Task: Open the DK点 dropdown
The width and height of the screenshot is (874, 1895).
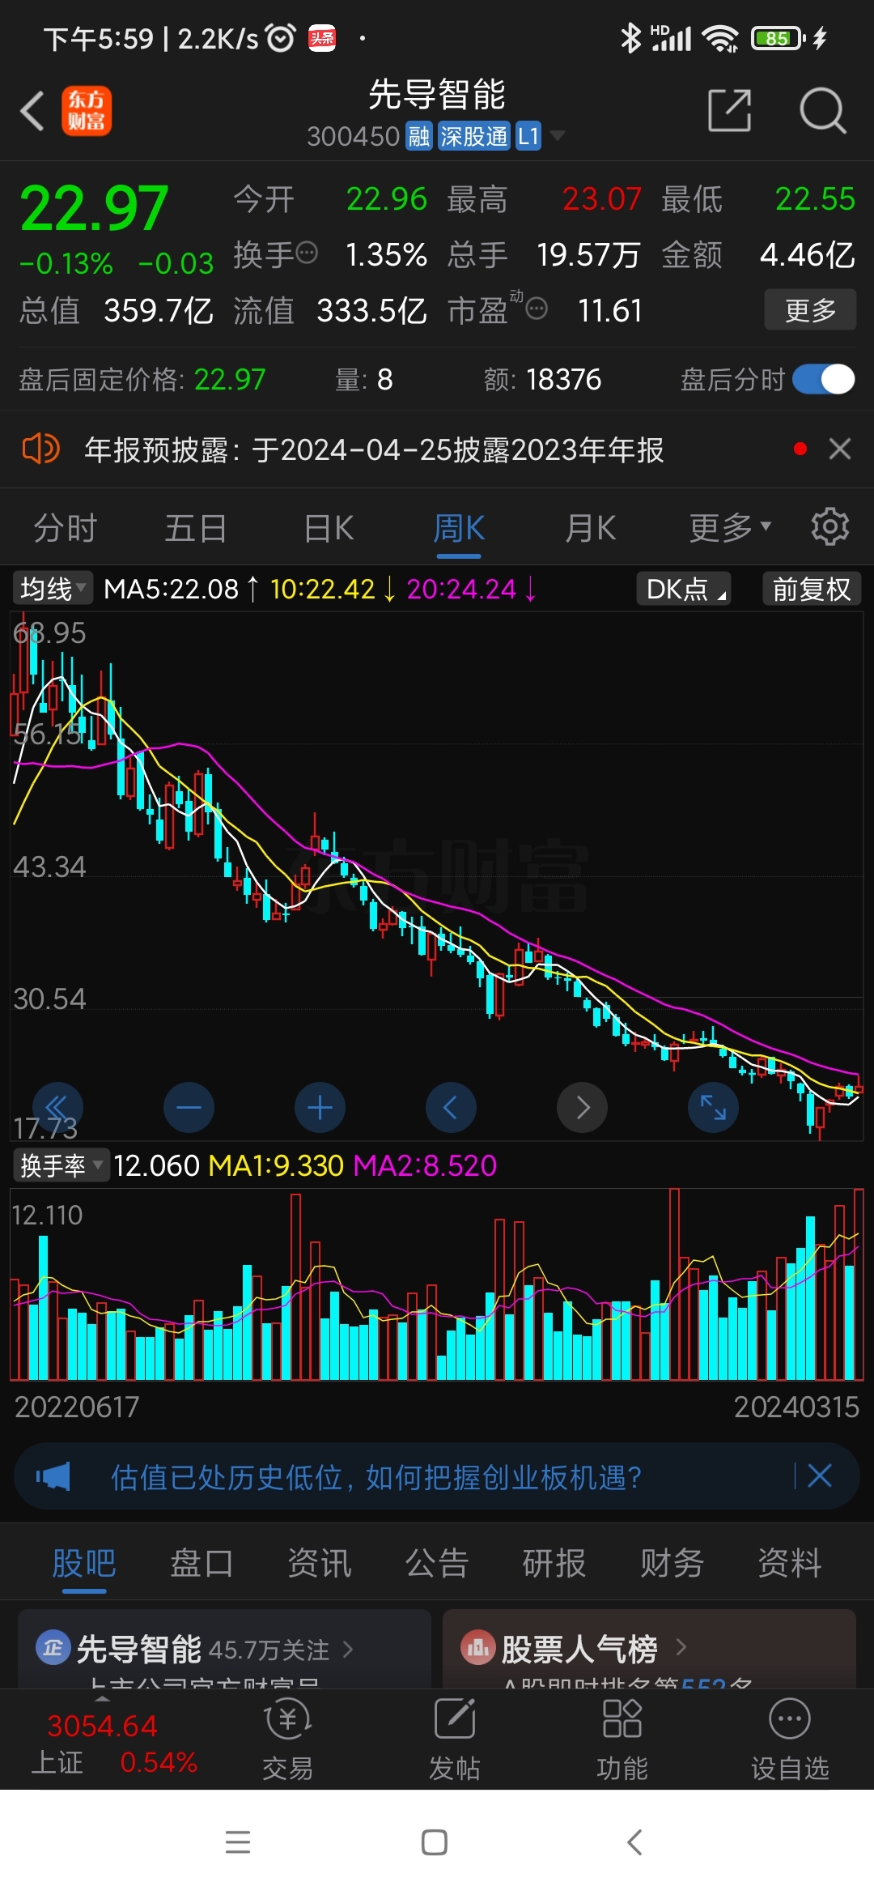Action: pyautogui.click(x=685, y=589)
